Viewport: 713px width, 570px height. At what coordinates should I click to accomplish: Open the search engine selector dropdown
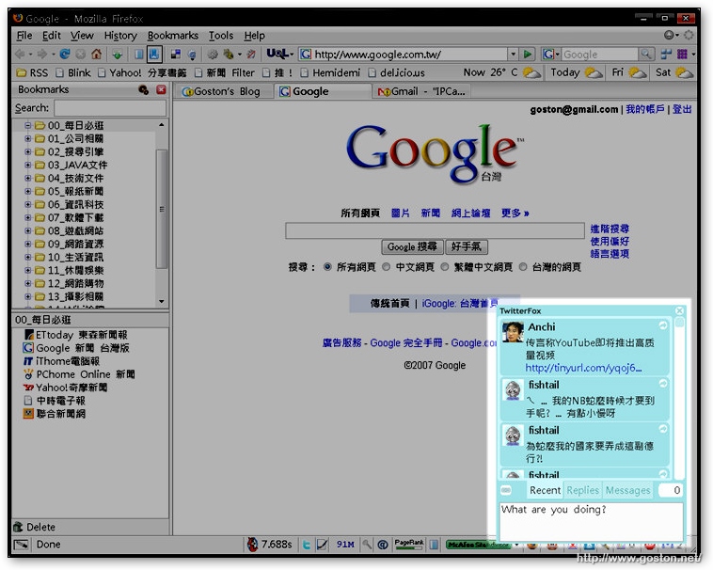550,55
